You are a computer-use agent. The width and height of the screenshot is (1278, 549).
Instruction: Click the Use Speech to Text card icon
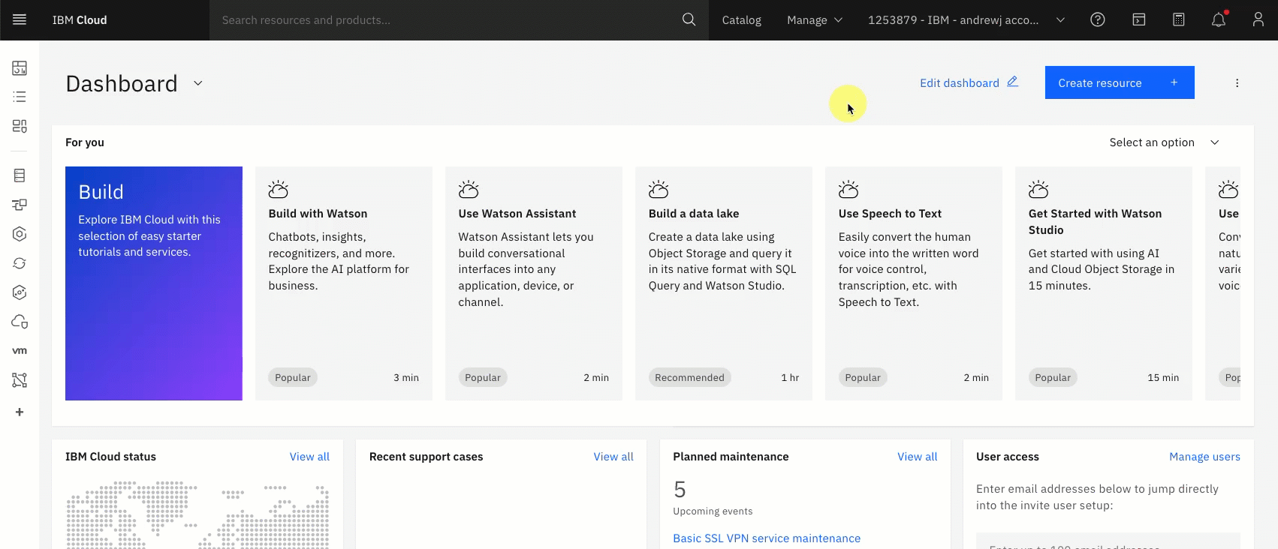pos(848,189)
